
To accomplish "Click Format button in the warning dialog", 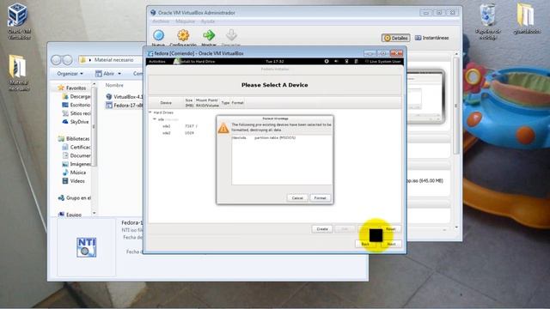I will [320, 198].
